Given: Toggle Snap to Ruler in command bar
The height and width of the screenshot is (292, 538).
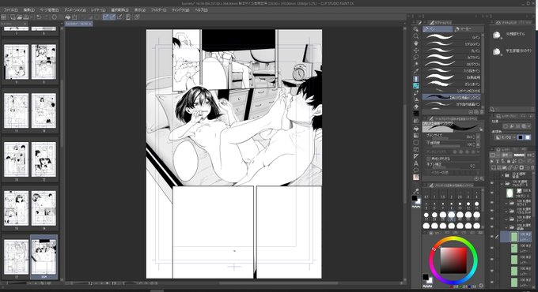Looking at the screenshot, I should [x=106, y=17].
